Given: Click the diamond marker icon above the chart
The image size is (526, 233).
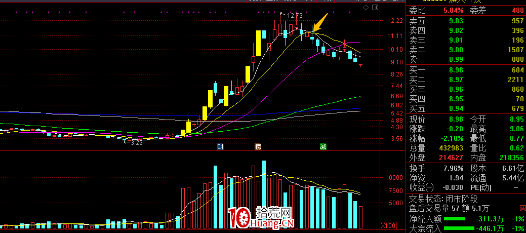Looking at the screenshot, I should (x=366, y=7).
